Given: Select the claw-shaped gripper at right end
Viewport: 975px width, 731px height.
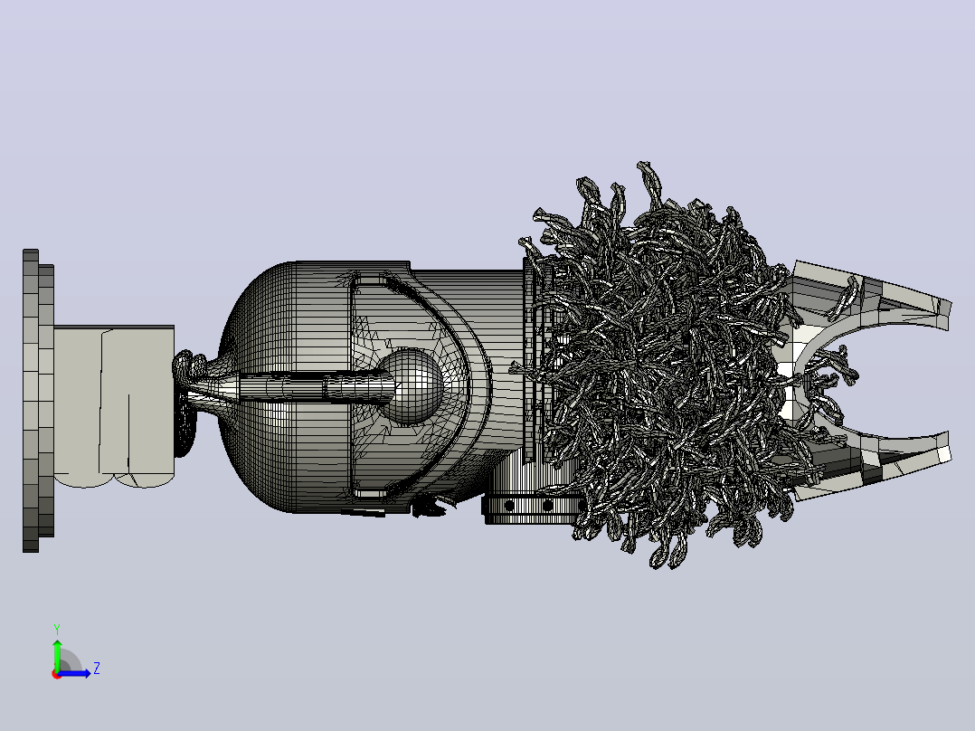Looking at the screenshot, I should point(870,380).
